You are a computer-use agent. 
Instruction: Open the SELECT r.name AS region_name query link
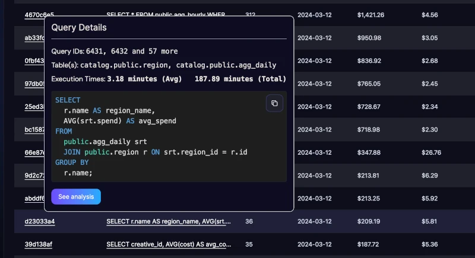169,221
